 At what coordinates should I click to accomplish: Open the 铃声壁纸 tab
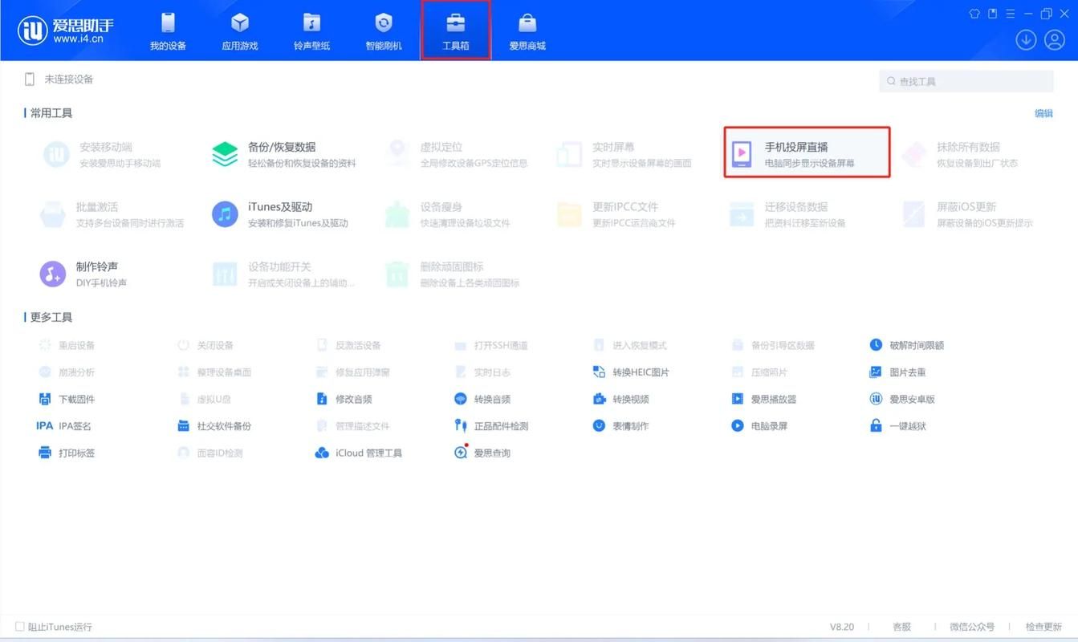tap(311, 31)
